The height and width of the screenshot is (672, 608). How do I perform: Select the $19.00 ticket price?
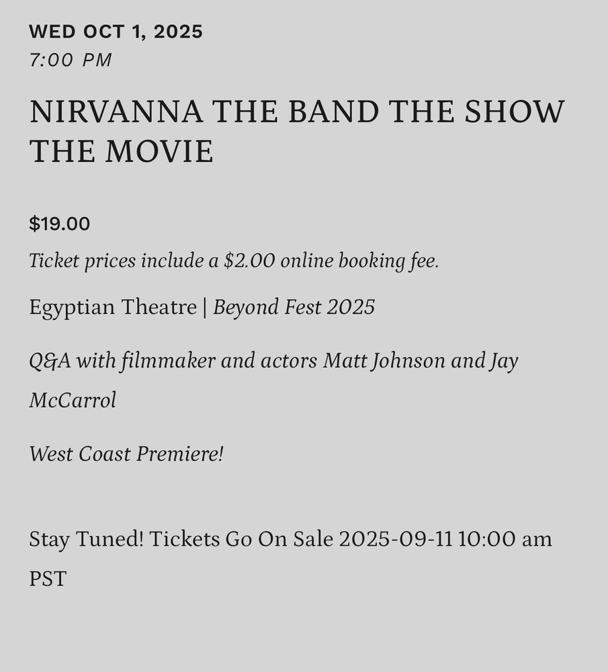(x=59, y=224)
